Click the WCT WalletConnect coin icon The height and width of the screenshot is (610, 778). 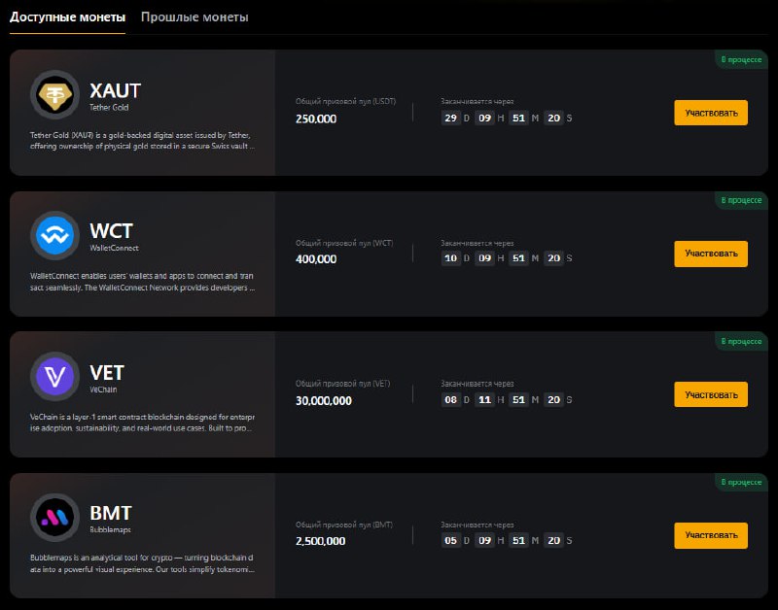(54, 235)
